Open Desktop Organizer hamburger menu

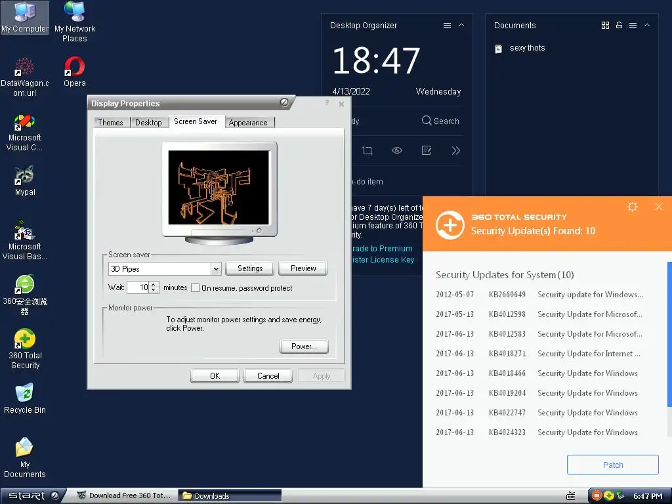447,26
